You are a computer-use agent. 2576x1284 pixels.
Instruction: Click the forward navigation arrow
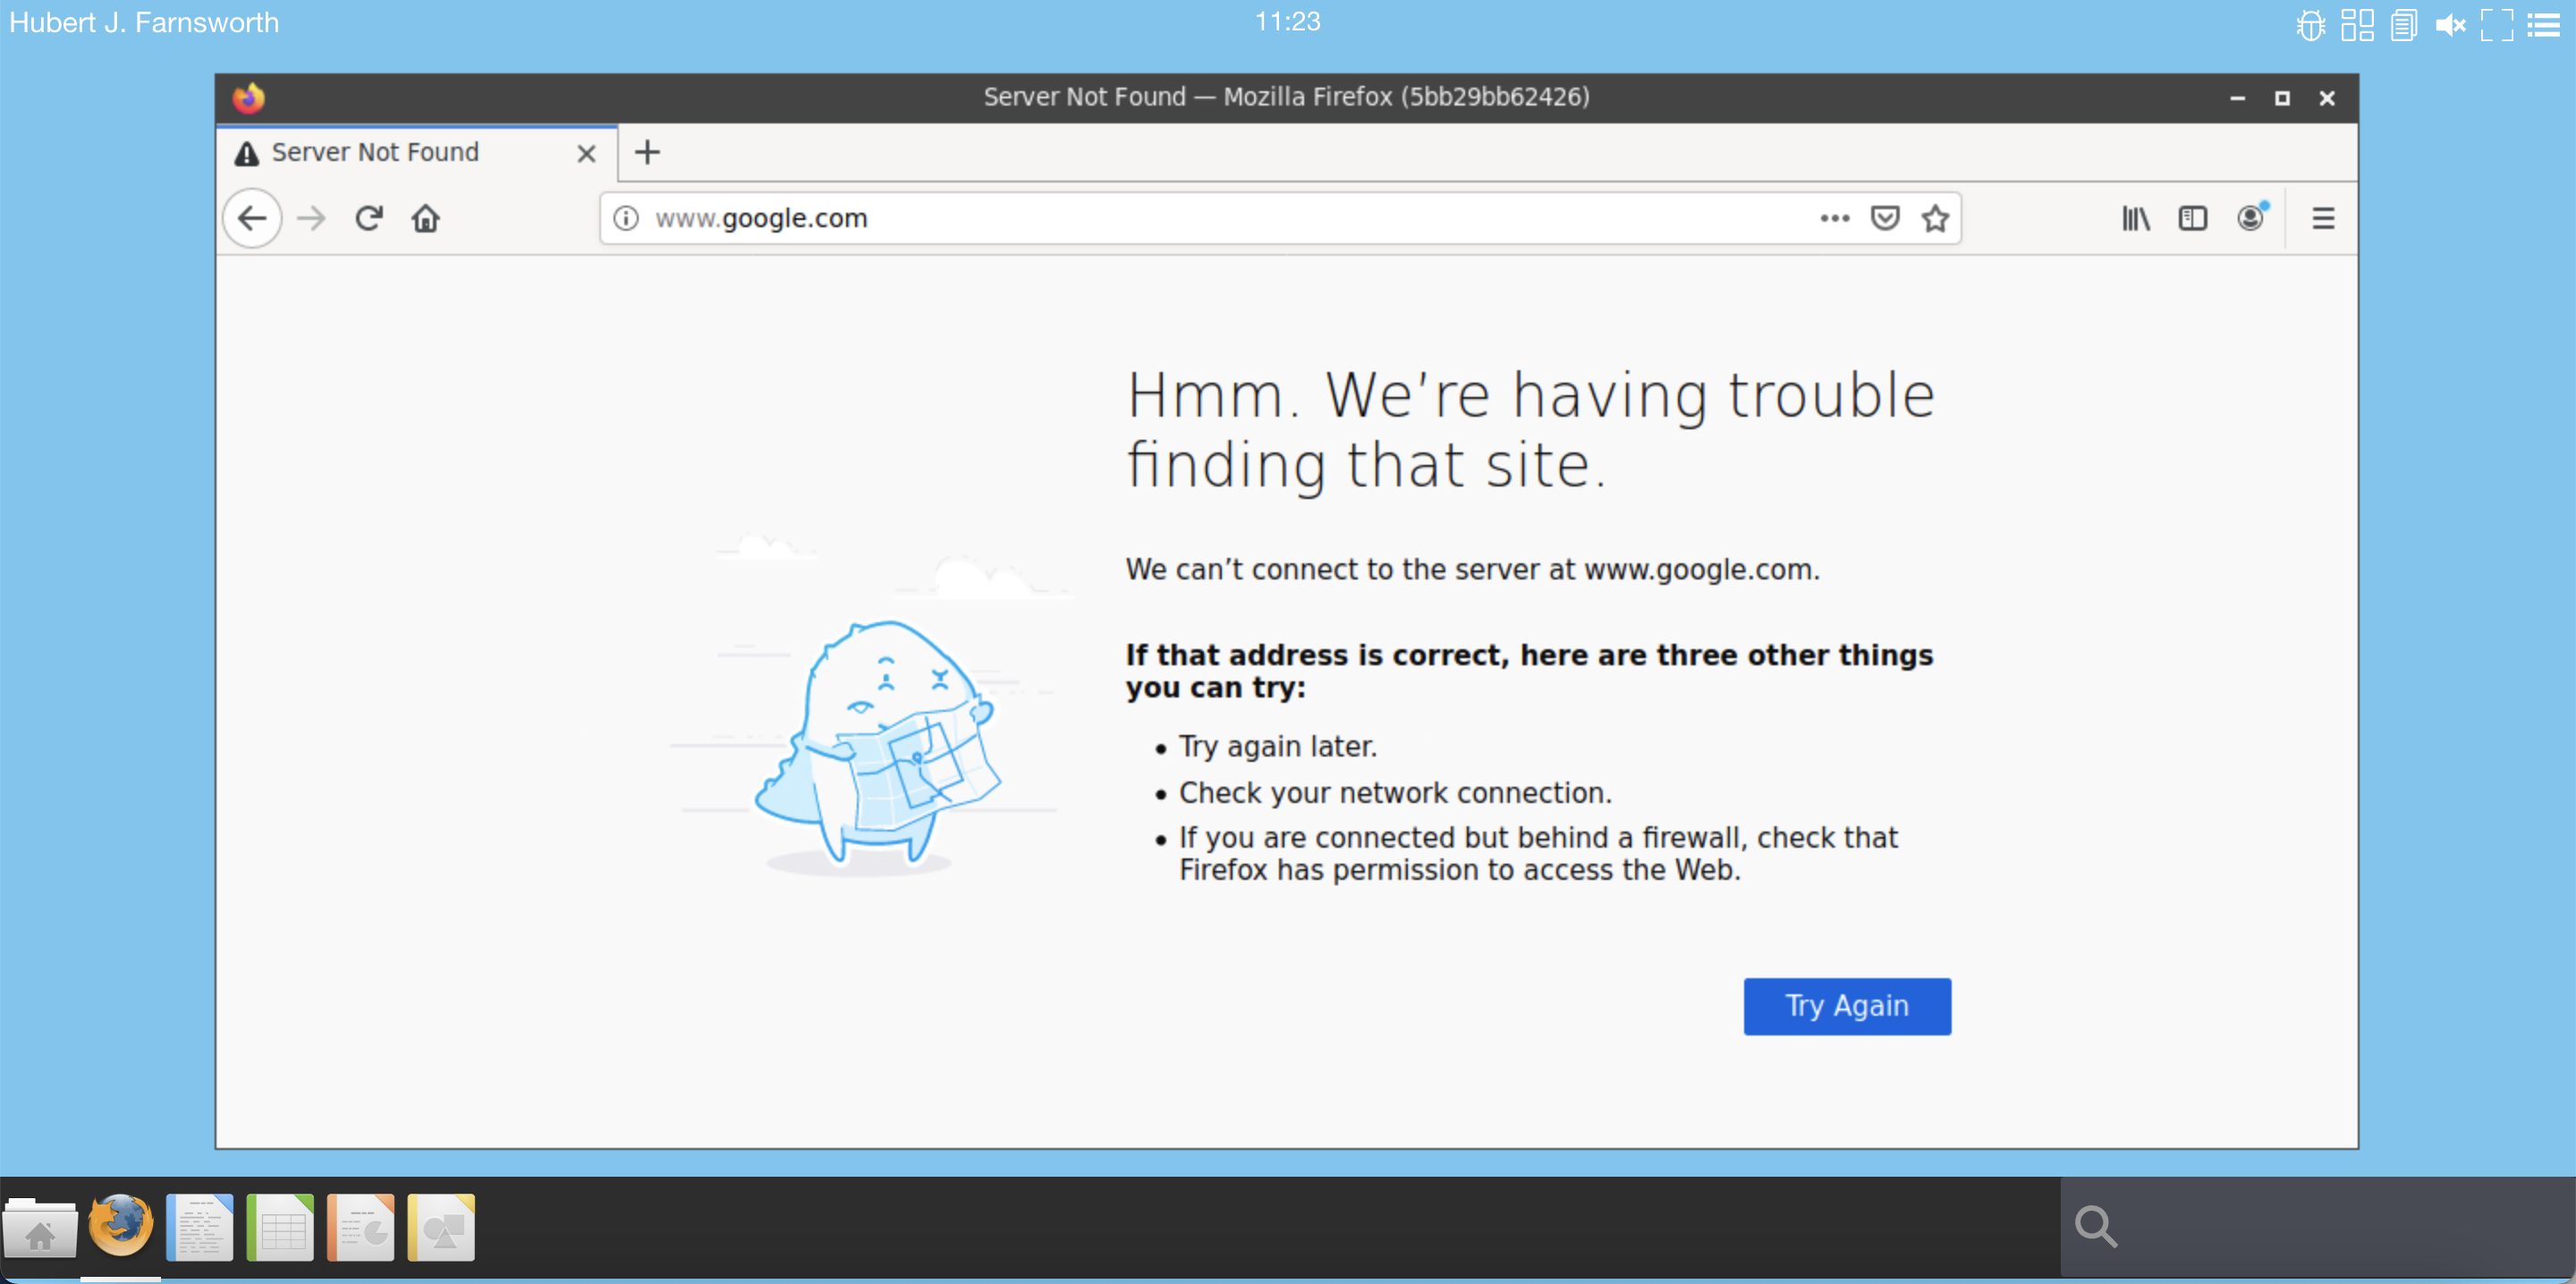click(312, 218)
